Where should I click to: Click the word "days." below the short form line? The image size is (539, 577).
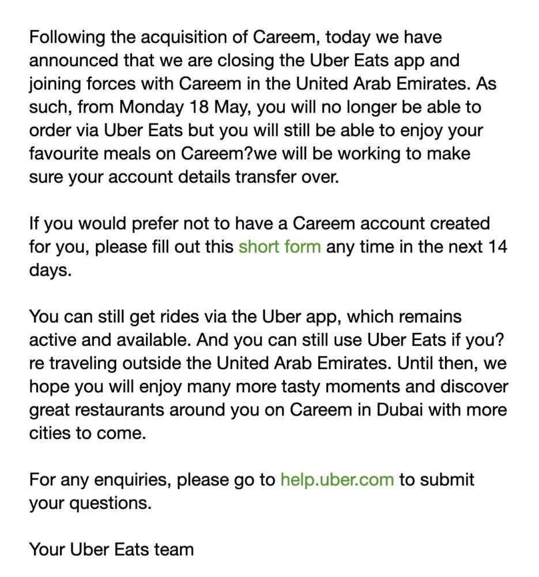point(50,270)
